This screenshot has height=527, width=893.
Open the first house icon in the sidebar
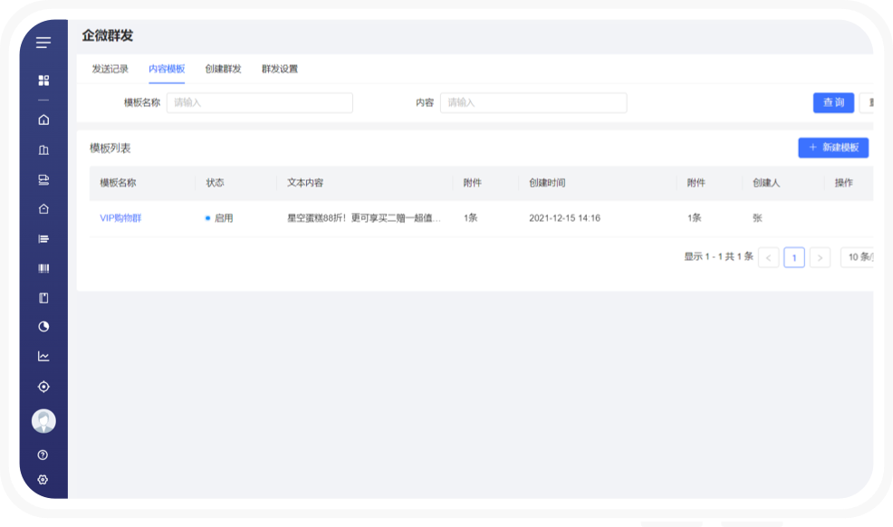[43, 120]
